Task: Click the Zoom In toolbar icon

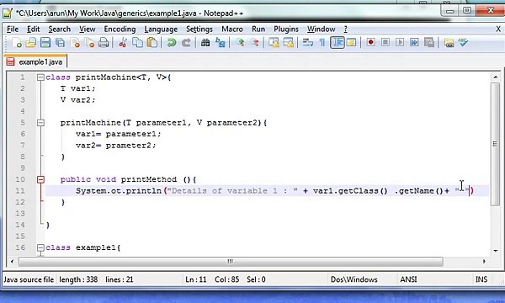Action: pos(240,42)
